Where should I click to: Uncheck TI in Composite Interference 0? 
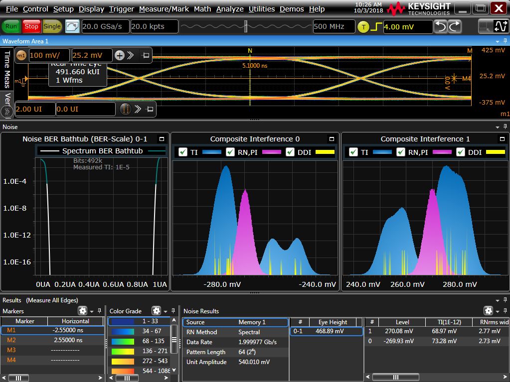pos(183,152)
